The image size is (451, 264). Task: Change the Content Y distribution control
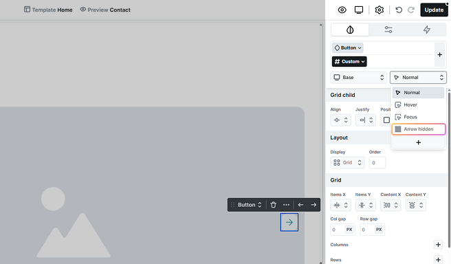(x=416, y=205)
